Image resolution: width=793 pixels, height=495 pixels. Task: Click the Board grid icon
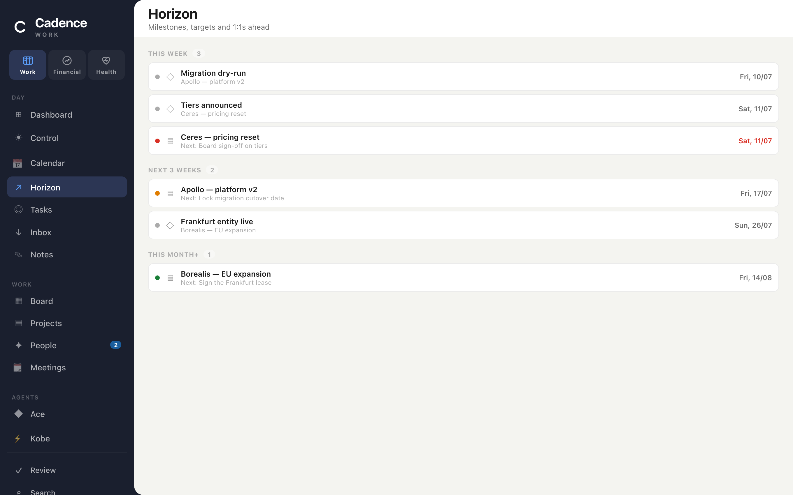point(19,301)
